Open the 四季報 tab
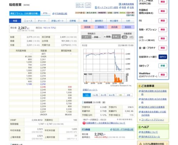The image size is (178, 145). tap(73, 21)
